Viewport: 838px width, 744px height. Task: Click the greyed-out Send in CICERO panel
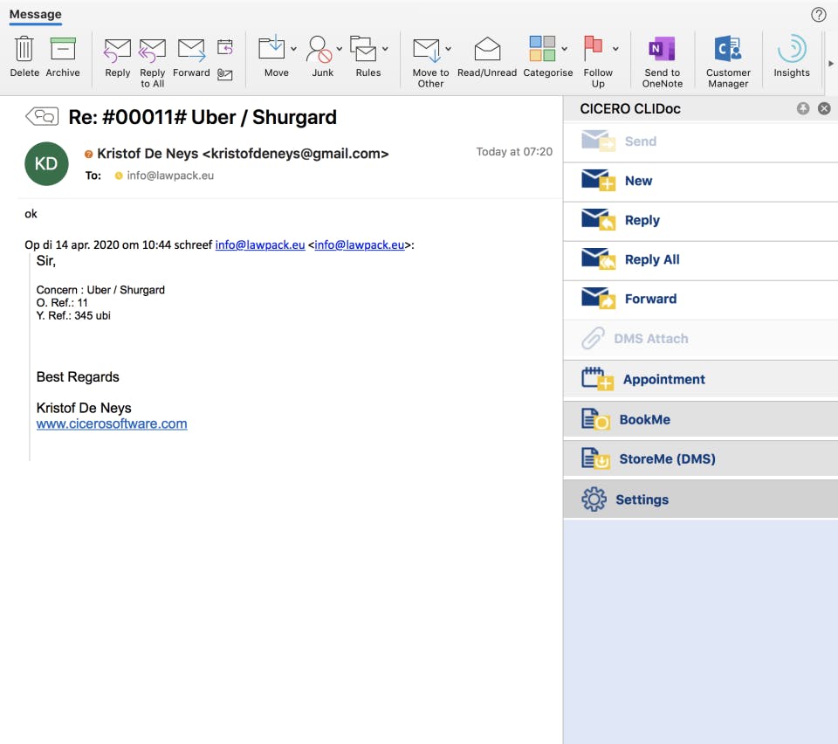pos(701,141)
